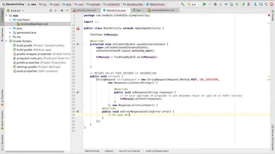This screenshot has width=275, height=154.
Task: Open the Build Variants side tab
Action: [2, 120]
